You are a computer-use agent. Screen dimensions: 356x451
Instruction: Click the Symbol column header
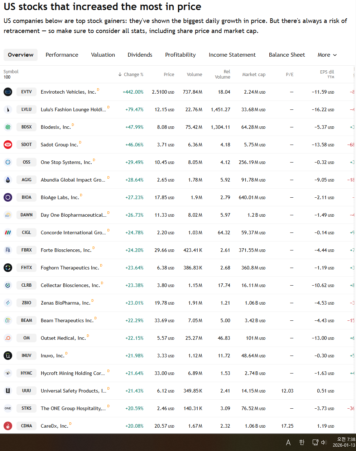coord(11,72)
